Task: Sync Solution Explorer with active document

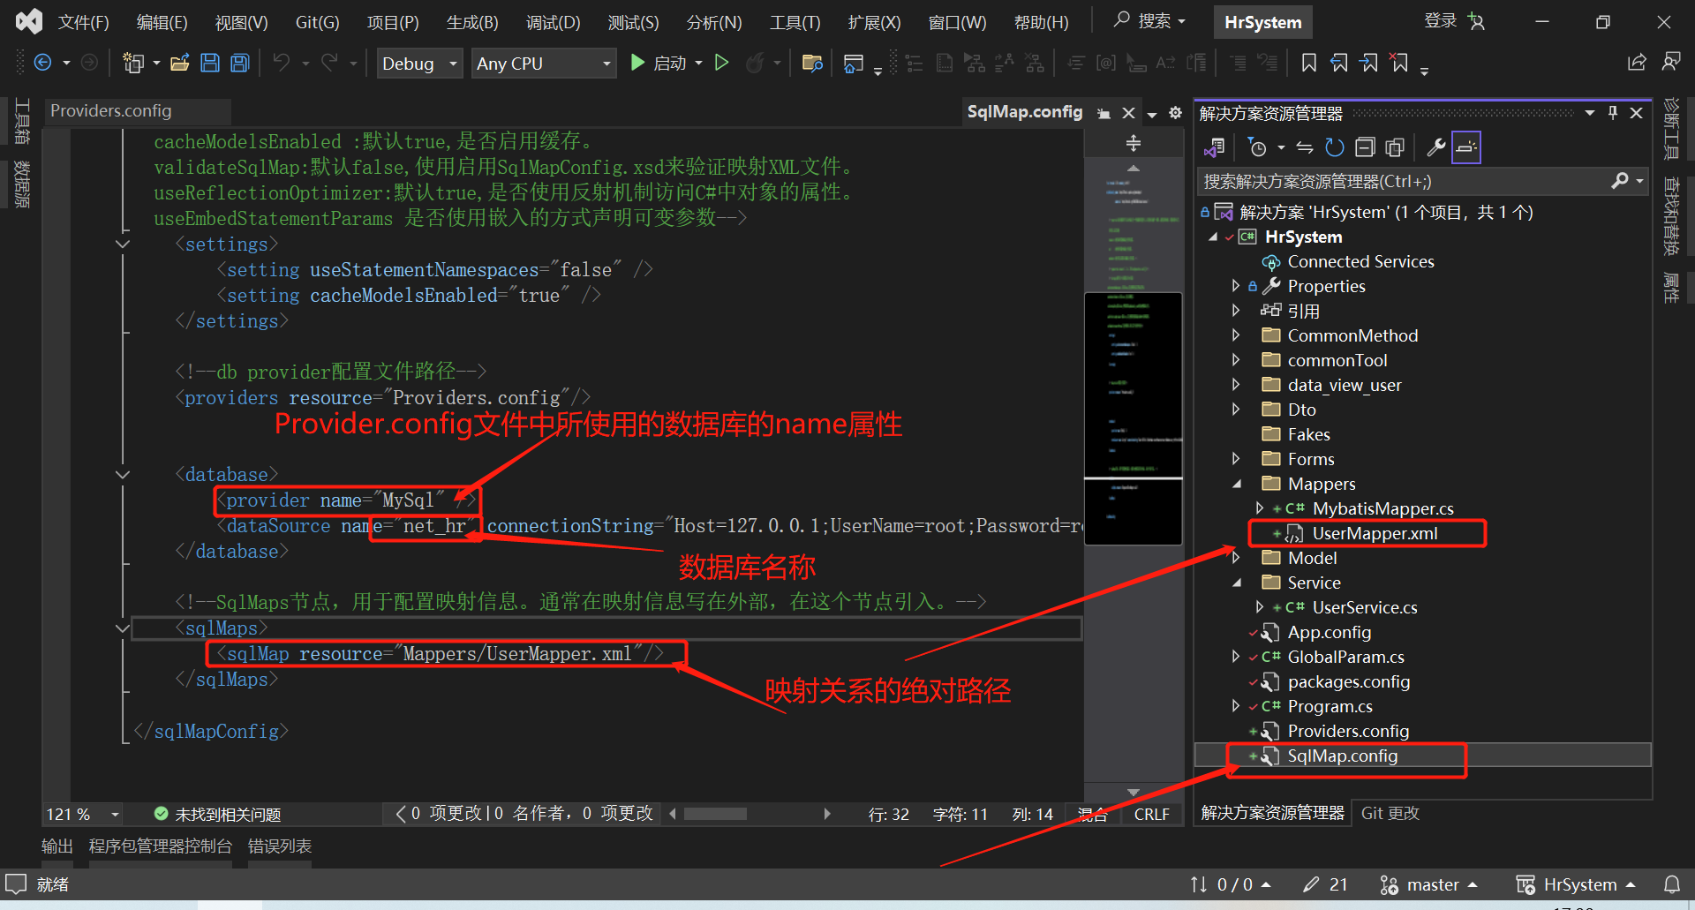Action: tap(1304, 147)
